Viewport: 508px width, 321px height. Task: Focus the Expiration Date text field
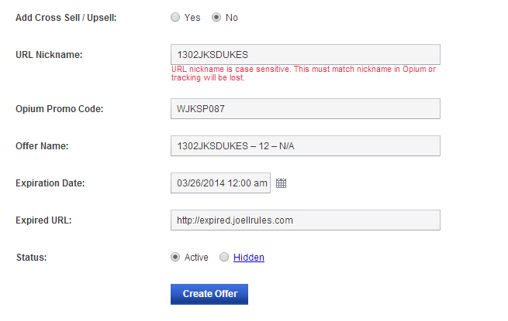click(220, 183)
